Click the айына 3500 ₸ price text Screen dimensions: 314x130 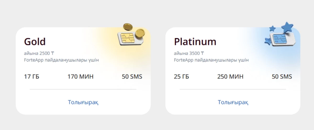click(x=189, y=53)
